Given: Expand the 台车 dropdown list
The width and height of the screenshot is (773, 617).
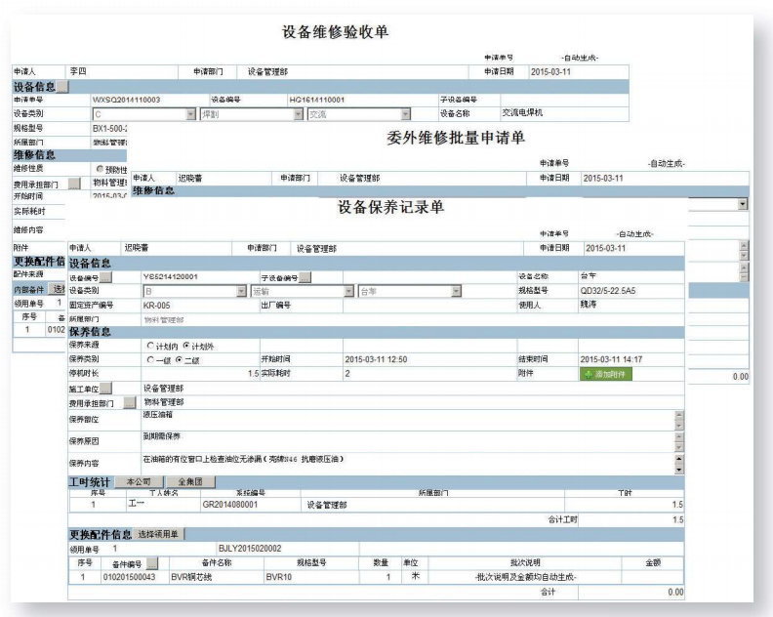Looking at the screenshot, I should 455,291.
